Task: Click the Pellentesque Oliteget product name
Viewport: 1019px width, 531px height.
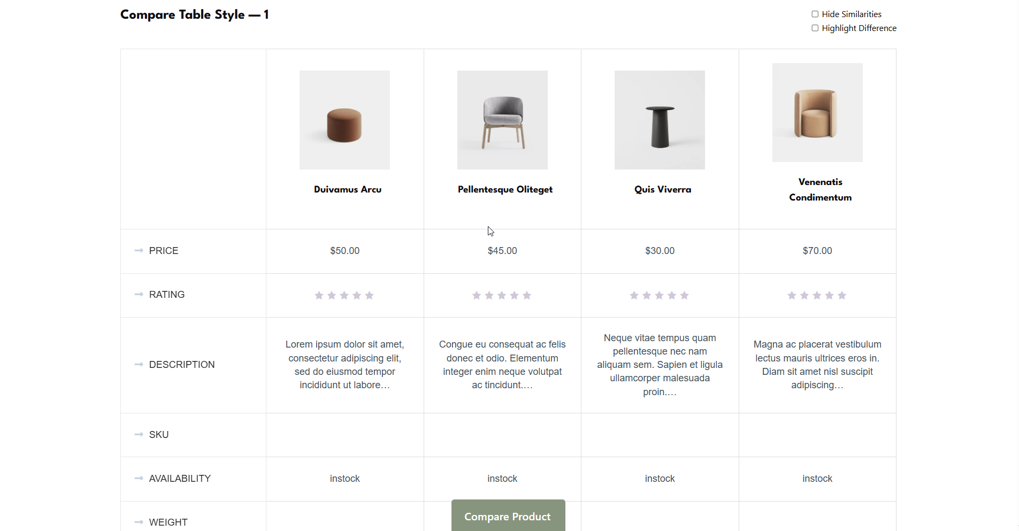Action: (x=504, y=189)
